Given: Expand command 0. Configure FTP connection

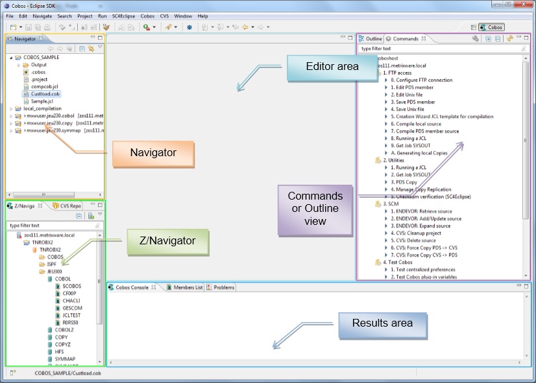Looking at the screenshot, I should click(386, 80).
